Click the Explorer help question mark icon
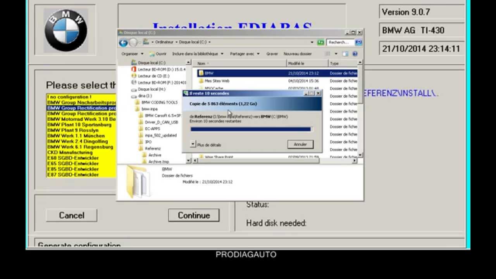Screen dimensions: 496x279 click(355, 54)
